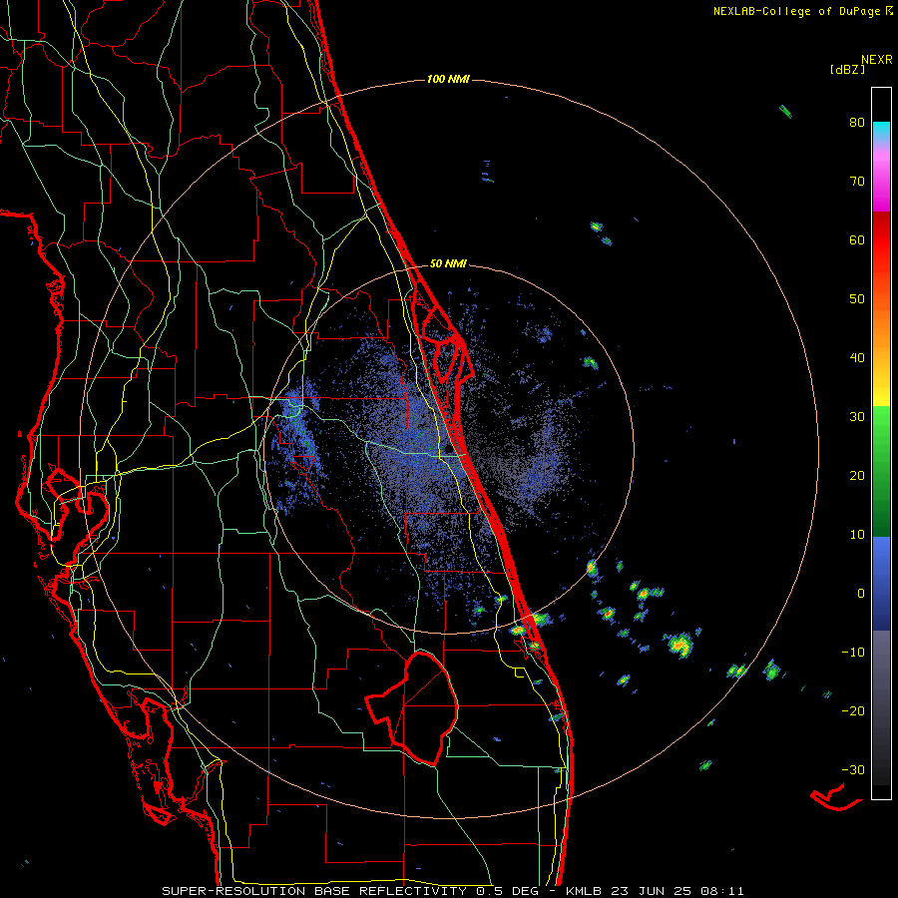The width and height of the screenshot is (898, 898).
Task: Click the -20 value on the dBZ scale
Action: click(853, 711)
